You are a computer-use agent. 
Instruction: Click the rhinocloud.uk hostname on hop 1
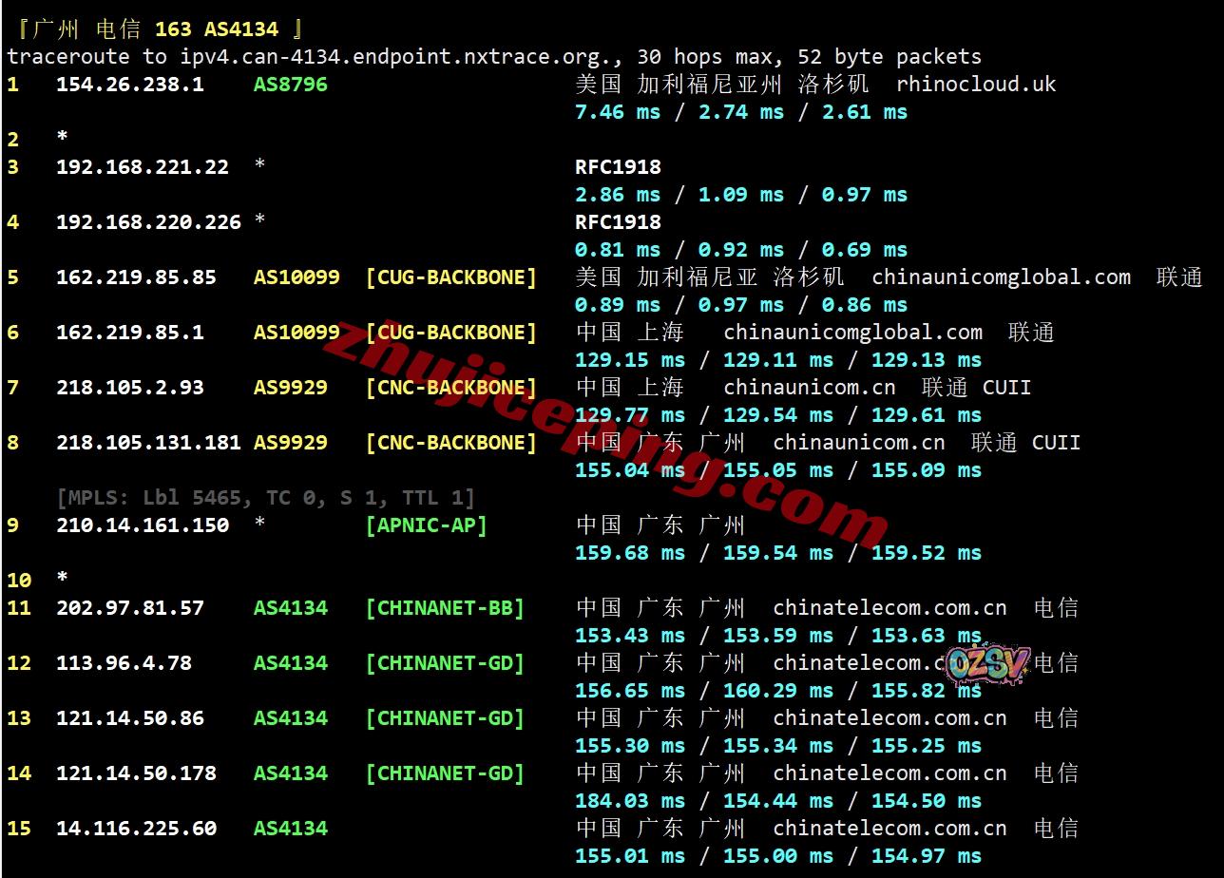975,84
